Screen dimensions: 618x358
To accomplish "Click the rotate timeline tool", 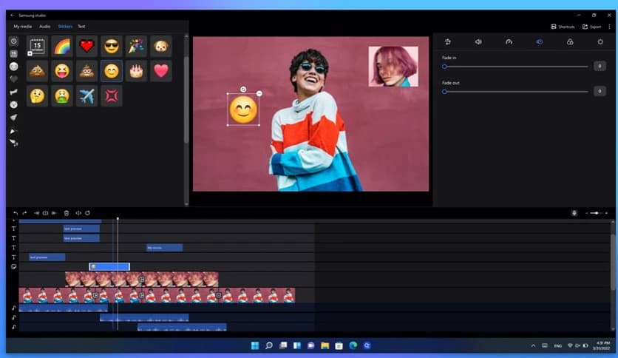I will point(87,213).
